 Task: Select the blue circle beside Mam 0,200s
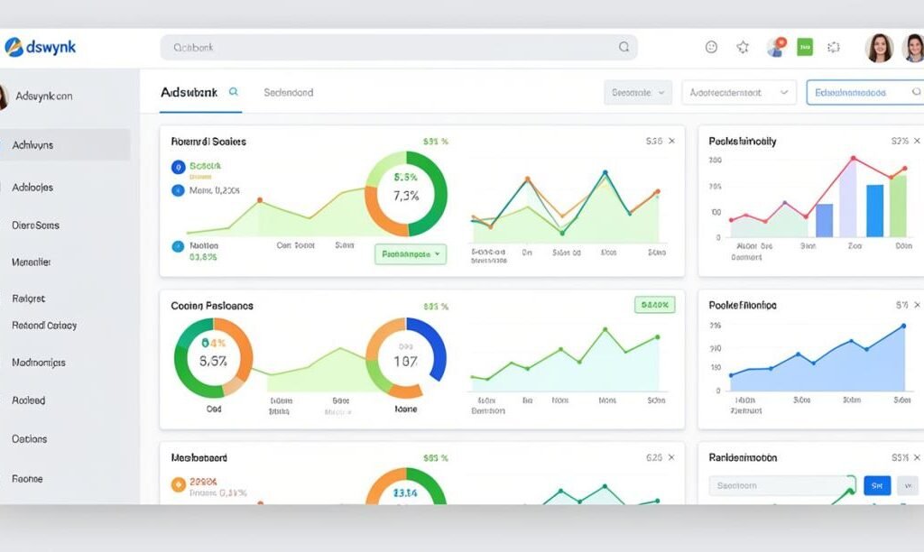point(178,190)
